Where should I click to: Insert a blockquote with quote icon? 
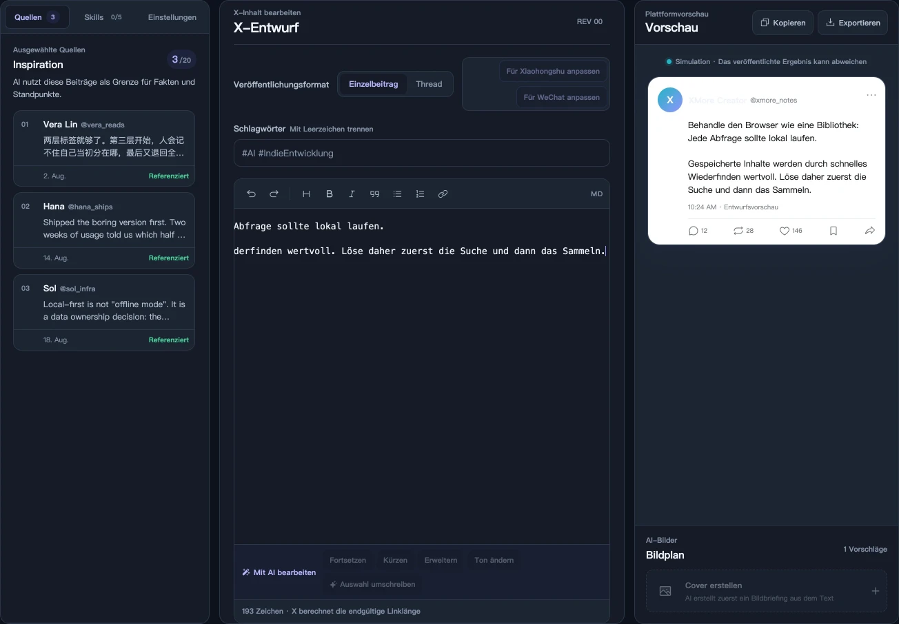[x=374, y=194]
